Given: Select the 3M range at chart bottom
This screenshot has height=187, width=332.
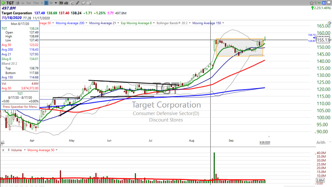Looking at the screenshot, I should click(x=21, y=186).
